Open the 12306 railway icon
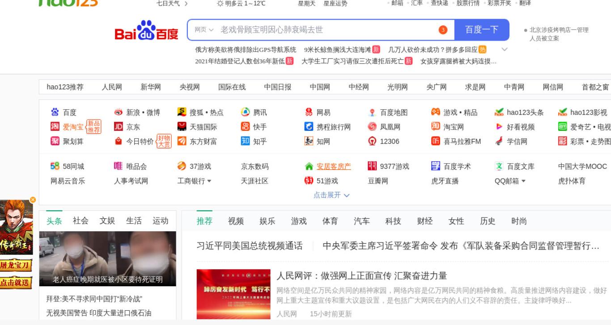Viewport: 611px width, 325px height. pyautogui.click(x=372, y=141)
